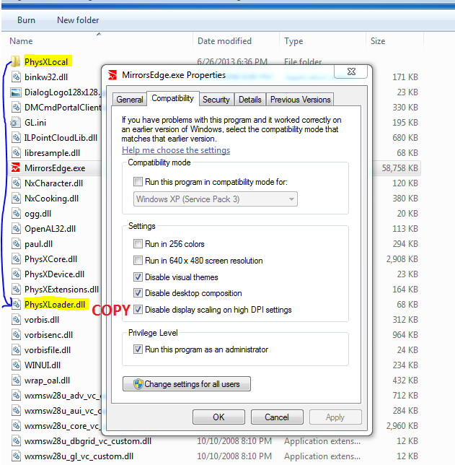The height and width of the screenshot is (465, 455).
Task: Click New folder in the Explorer toolbar
Action: point(78,20)
